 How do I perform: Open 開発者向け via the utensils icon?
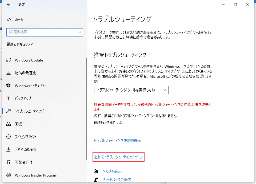9,162
